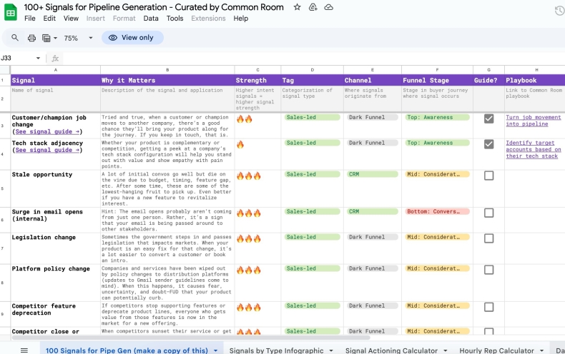The width and height of the screenshot is (565, 354).
Task: Click the purple Signal header cell
Action: coord(55,80)
